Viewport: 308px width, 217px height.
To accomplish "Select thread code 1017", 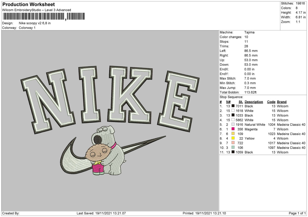I will [272, 143].
